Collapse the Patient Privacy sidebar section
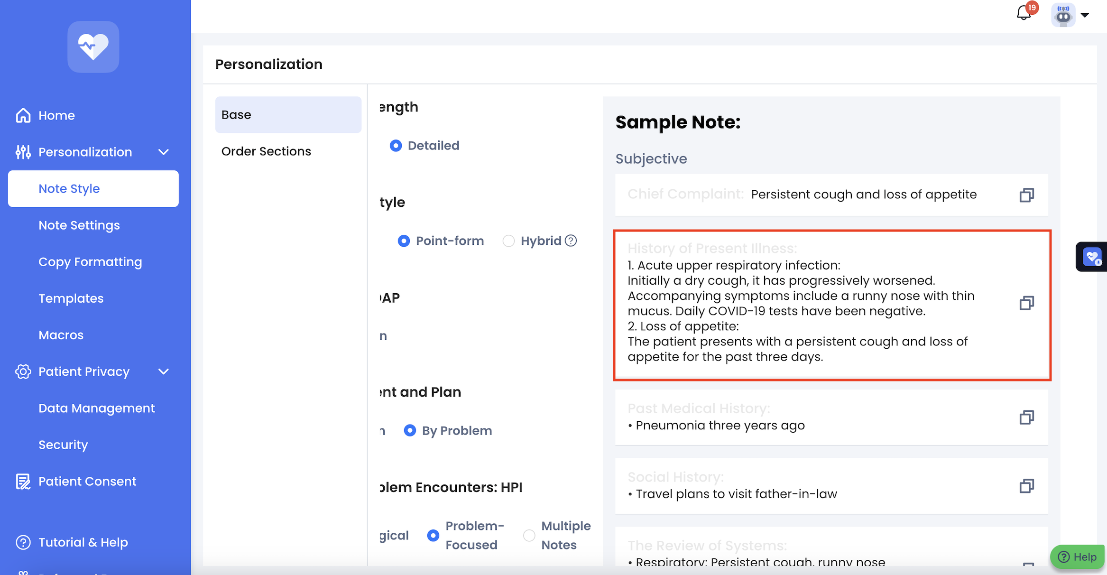 [164, 371]
